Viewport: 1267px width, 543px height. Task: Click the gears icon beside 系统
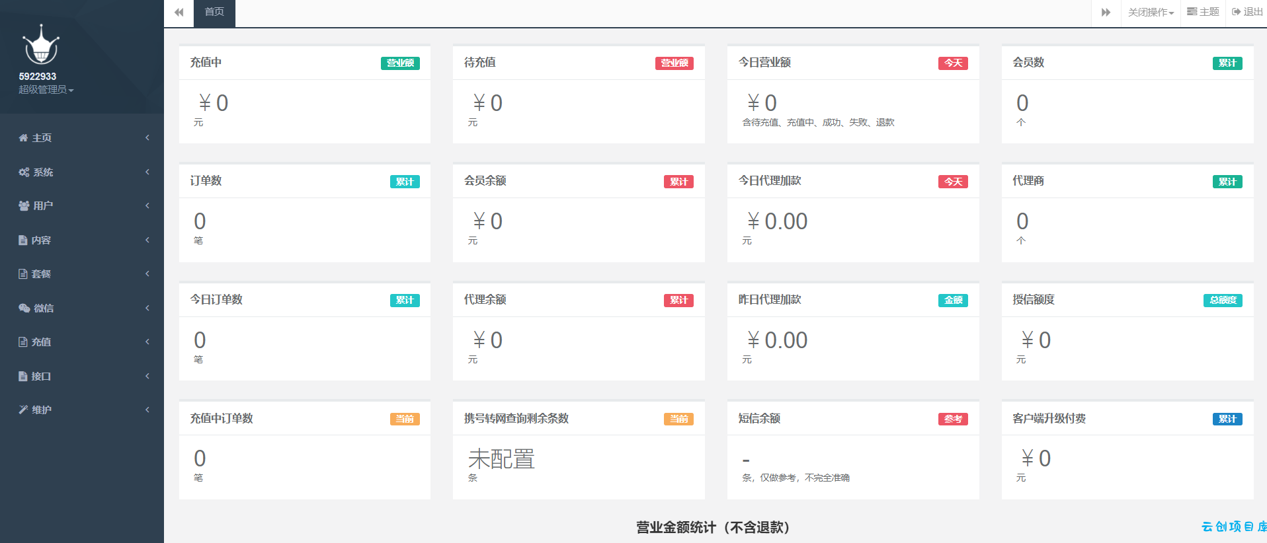tap(24, 172)
